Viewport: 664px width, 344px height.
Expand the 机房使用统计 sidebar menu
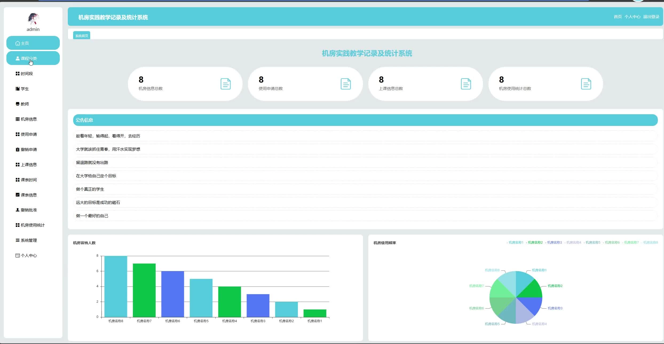pos(32,225)
